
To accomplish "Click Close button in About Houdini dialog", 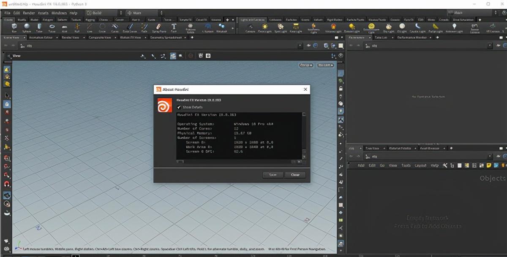I will coord(295,175).
